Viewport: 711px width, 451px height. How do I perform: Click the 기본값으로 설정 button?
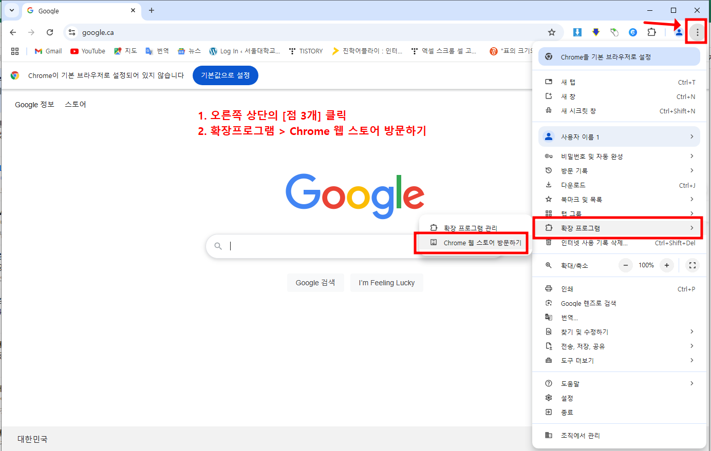point(226,75)
